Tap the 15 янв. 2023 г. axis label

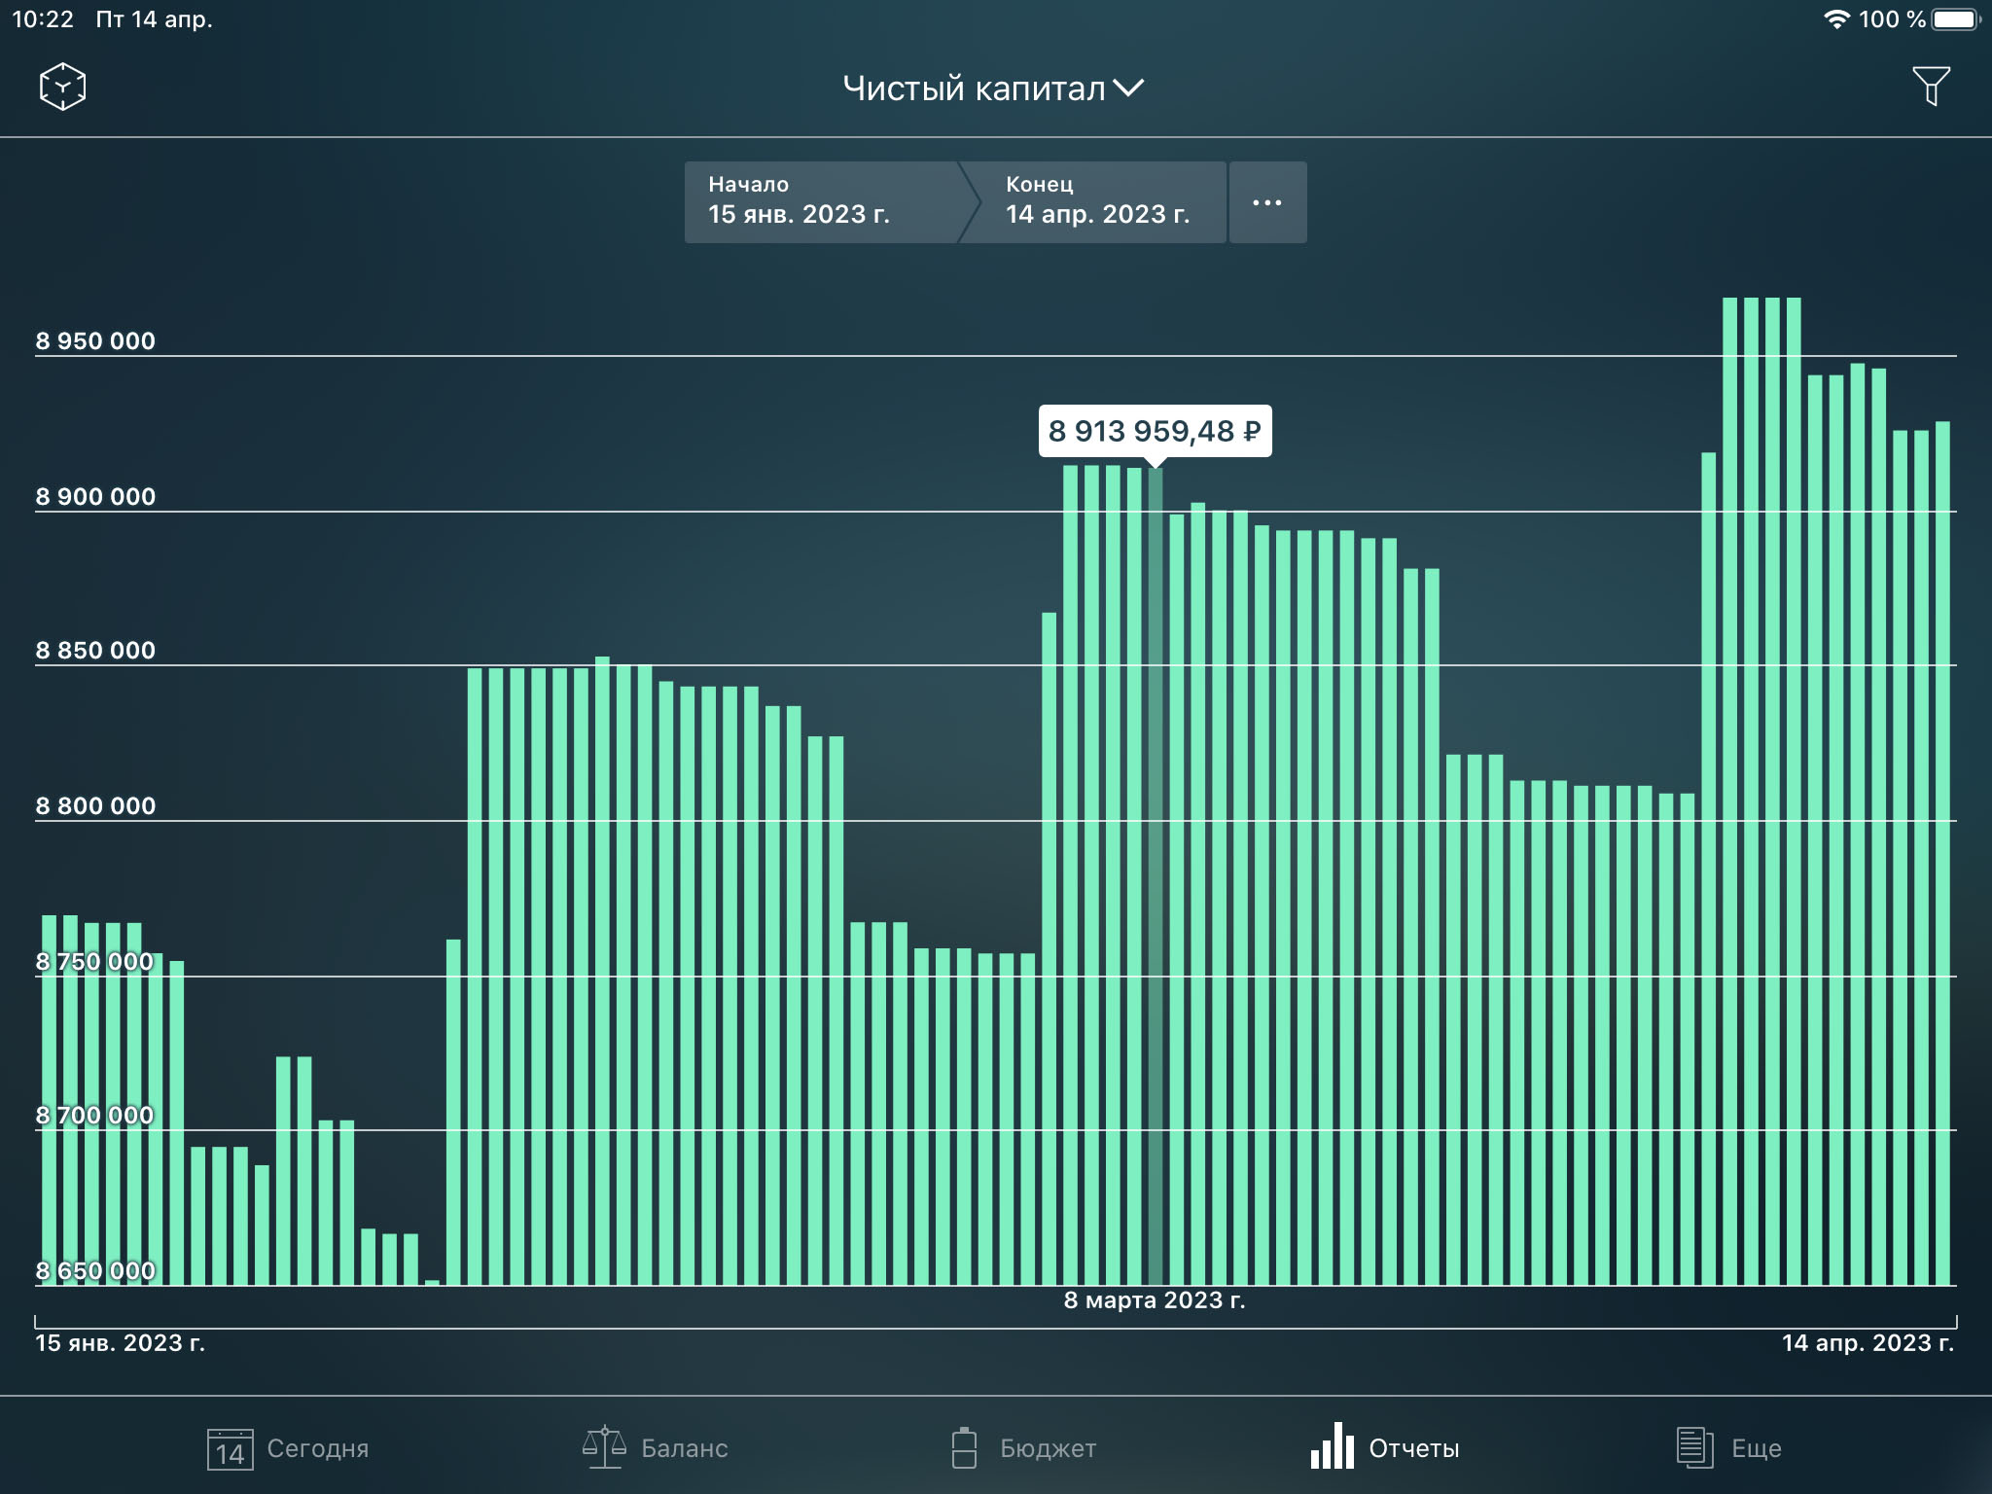[120, 1343]
